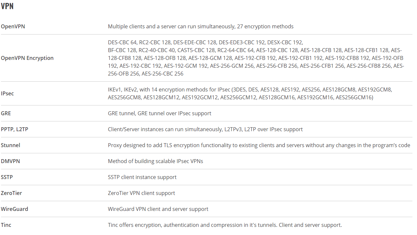The image size is (417, 235).
Task: Select the Tinc row label
Action: [x=6, y=225]
